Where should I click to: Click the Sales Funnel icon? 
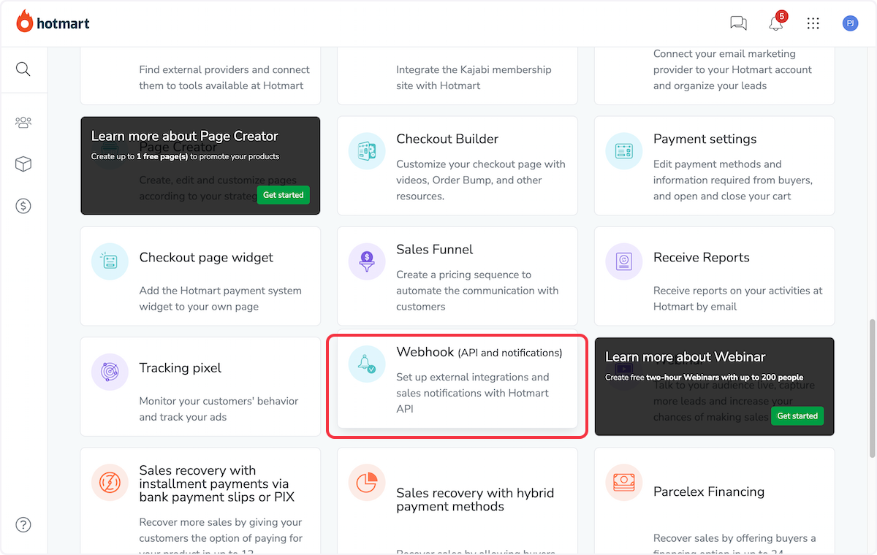click(367, 261)
